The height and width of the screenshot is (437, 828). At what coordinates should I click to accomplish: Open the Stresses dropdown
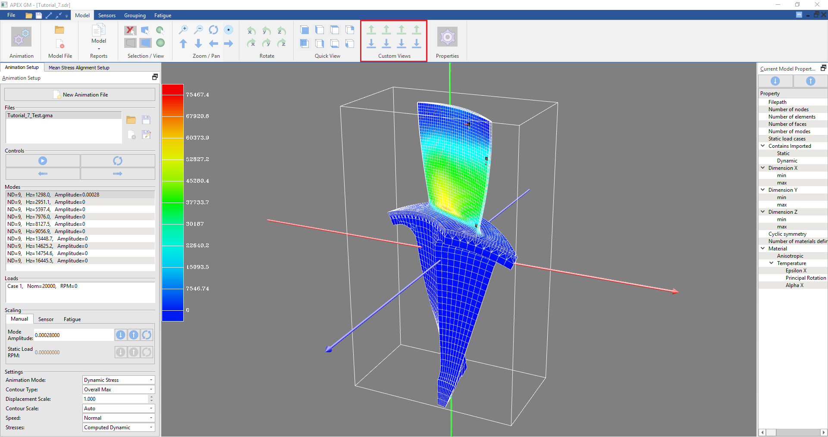coord(119,428)
